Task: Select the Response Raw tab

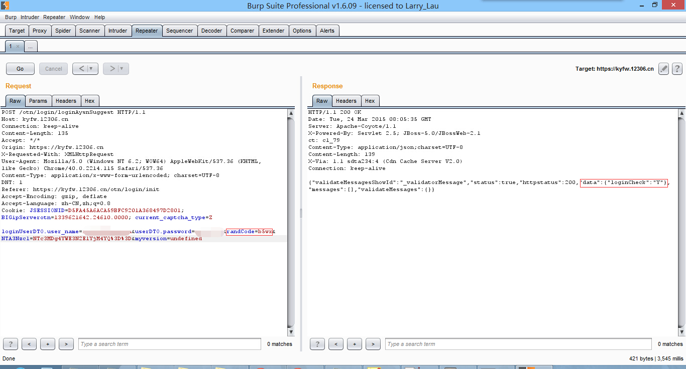Action: coord(322,101)
